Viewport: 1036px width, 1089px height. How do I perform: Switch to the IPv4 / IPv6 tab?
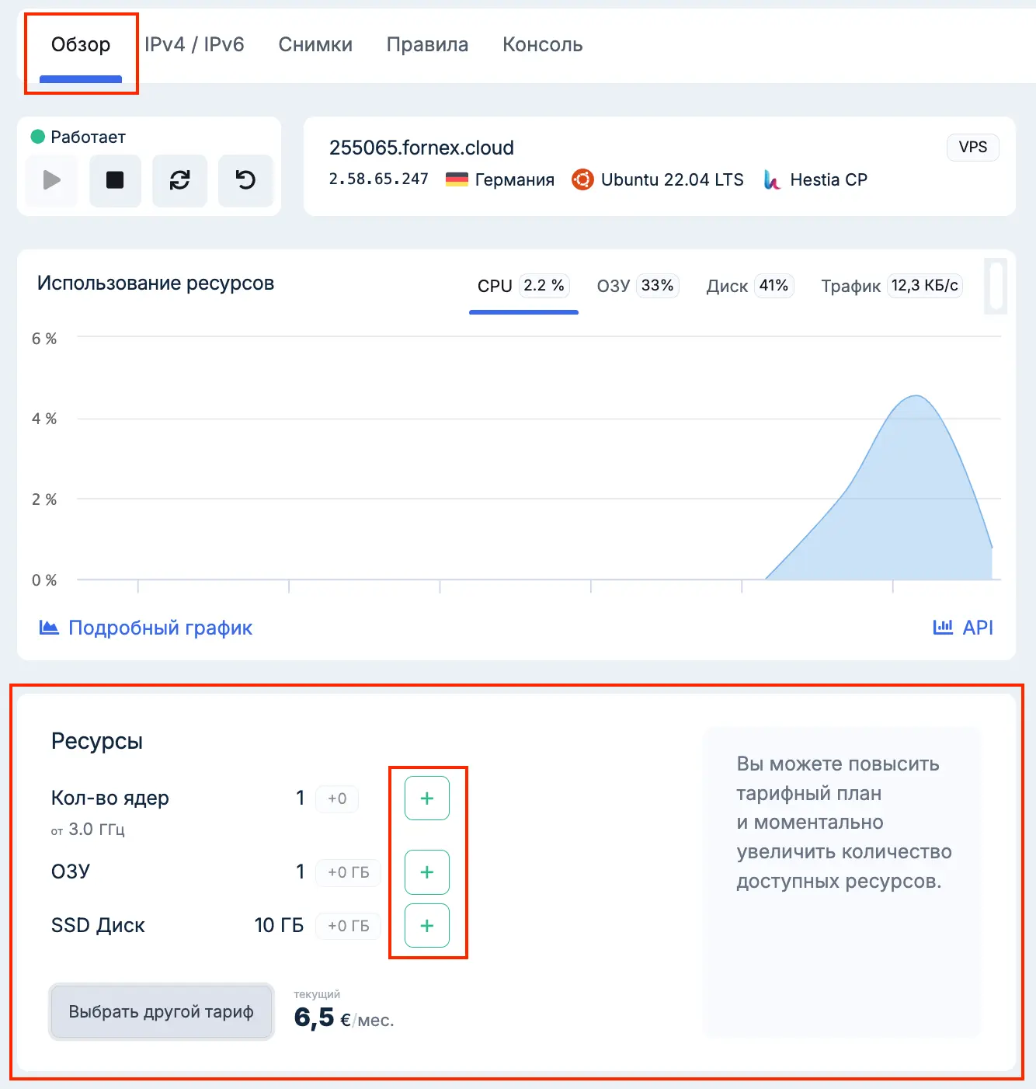194,44
